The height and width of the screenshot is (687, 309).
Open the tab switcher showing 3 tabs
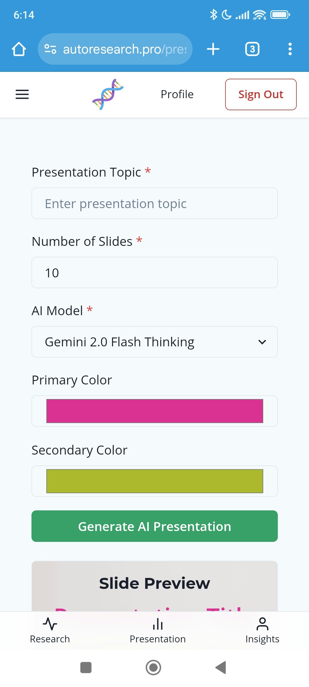pyautogui.click(x=252, y=49)
